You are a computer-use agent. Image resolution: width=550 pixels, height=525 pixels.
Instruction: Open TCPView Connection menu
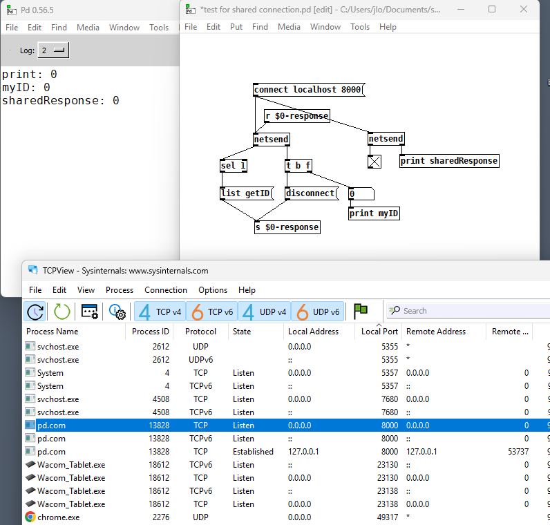pyautogui.click(x=166, y=290)
